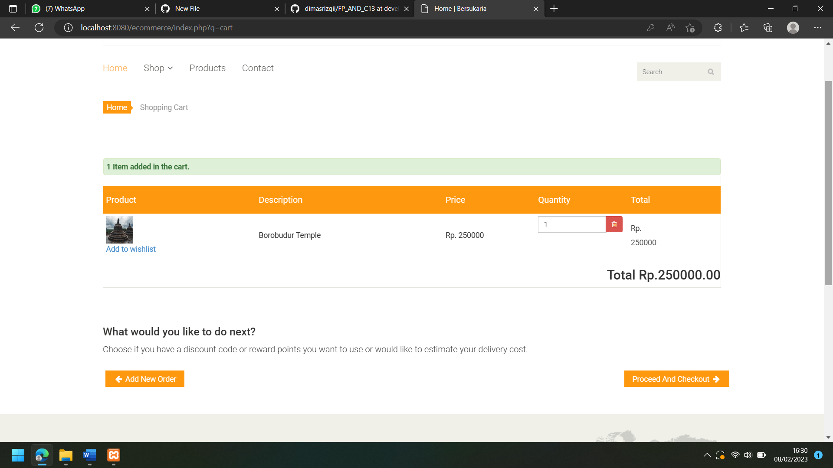Open the browser settings menu
Screen dimensions: 833x468
(818, 27)
